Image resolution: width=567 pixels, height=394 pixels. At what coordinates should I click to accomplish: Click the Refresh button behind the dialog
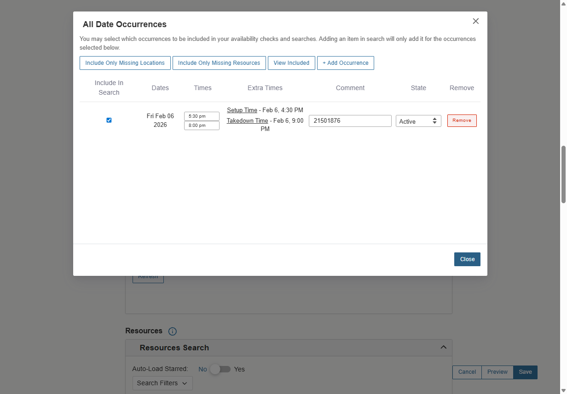click(148, 279)
